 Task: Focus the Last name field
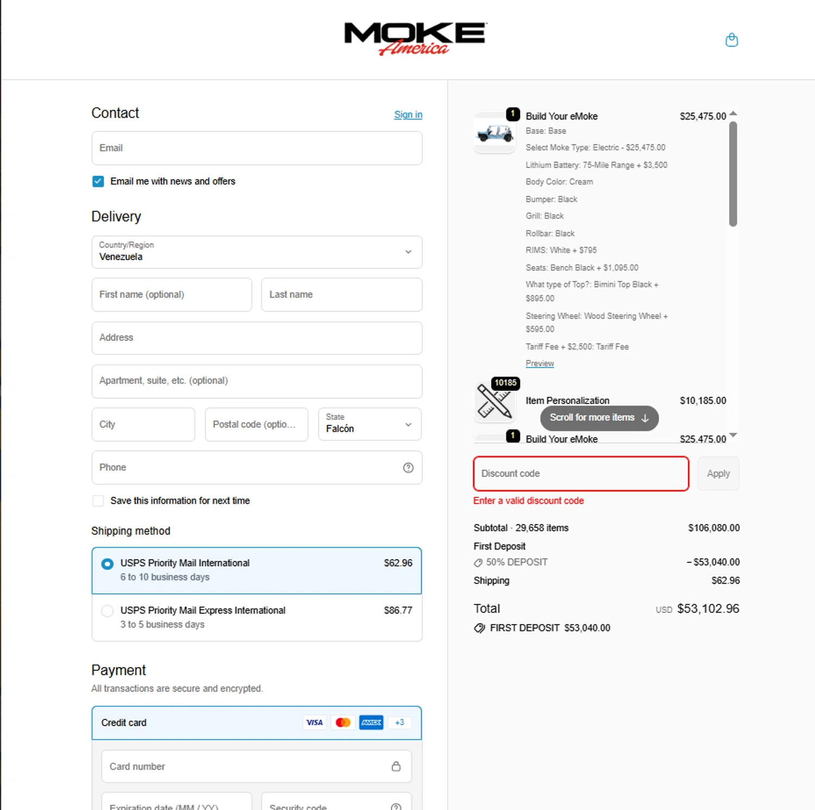[341, 295]
